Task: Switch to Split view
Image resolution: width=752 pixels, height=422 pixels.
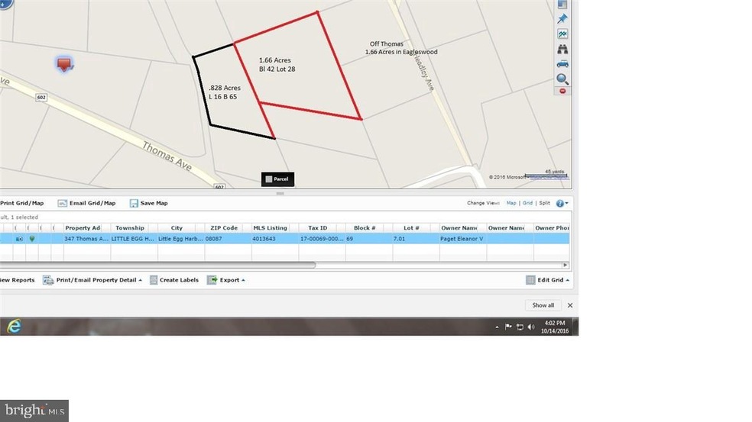Action: (x=544, y=203)
